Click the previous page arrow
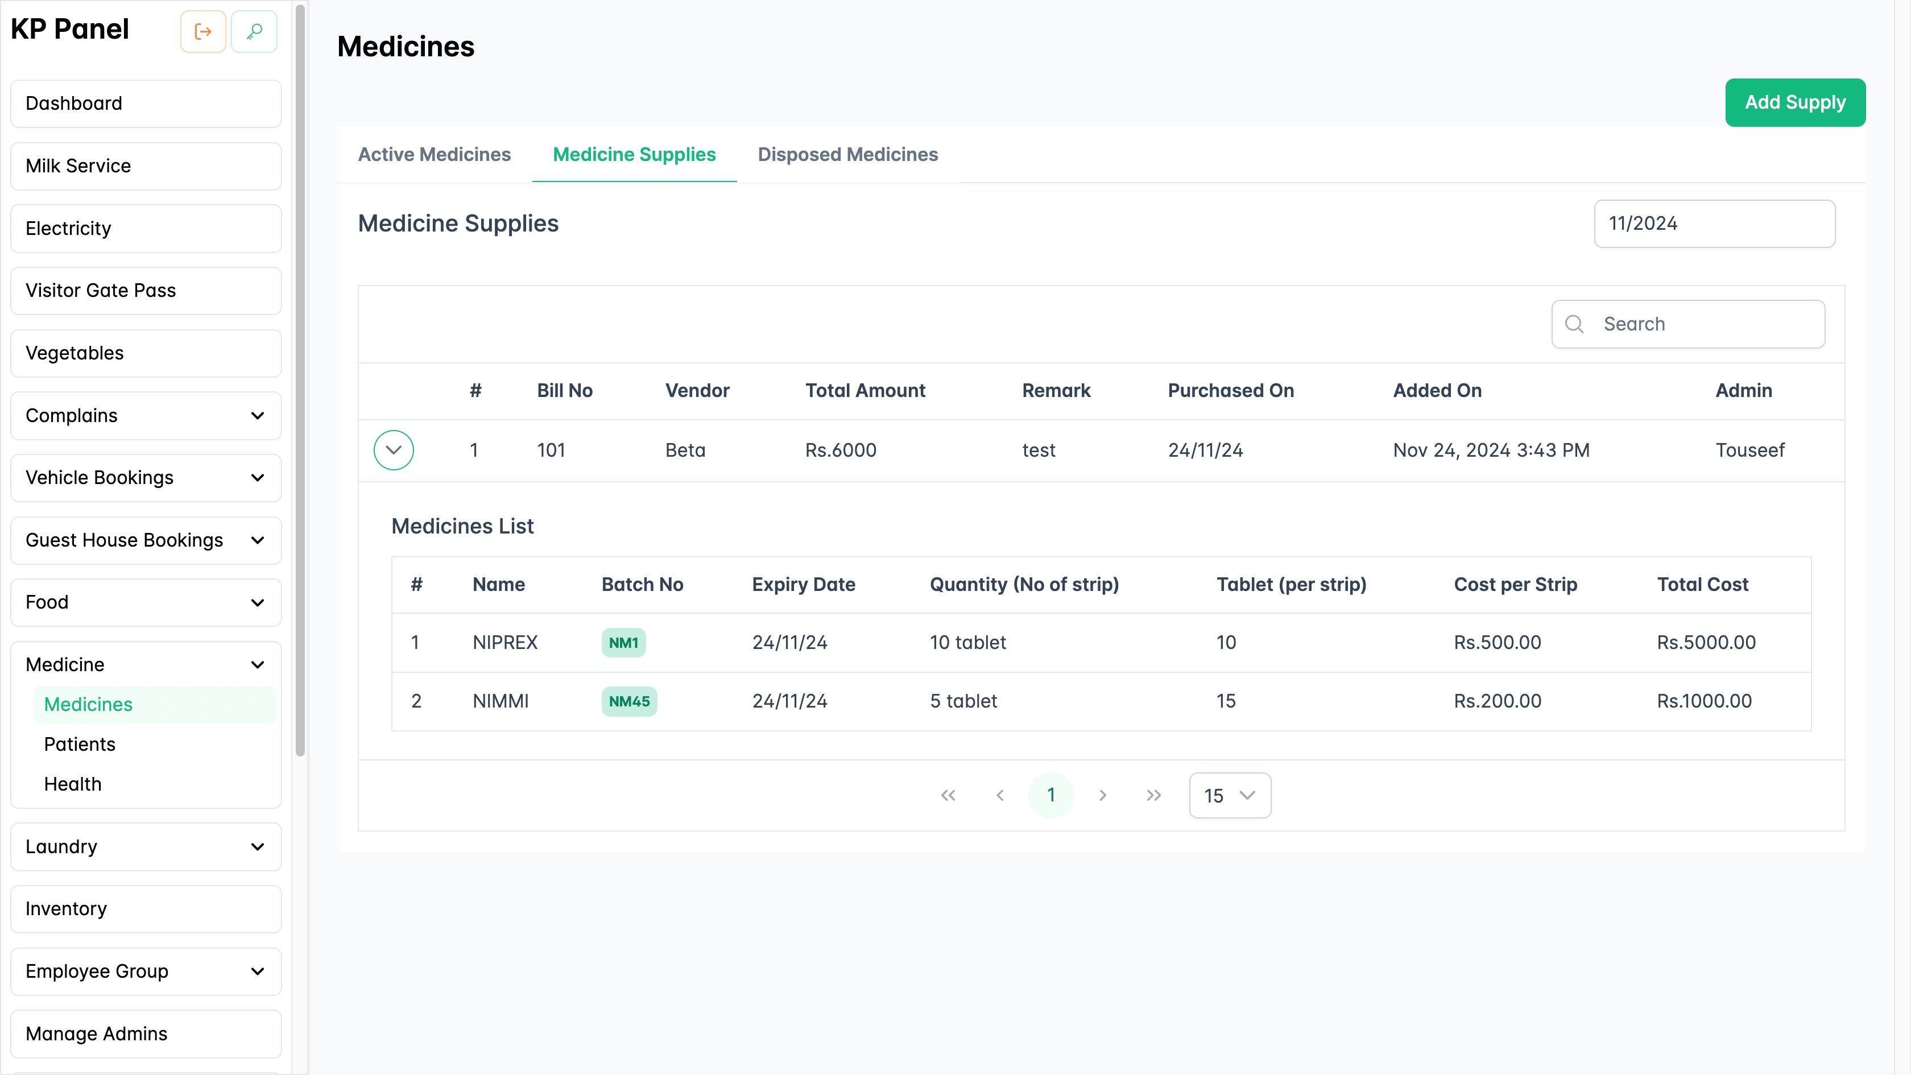Image resolution: width=1911 pixels, height=1075 pixels. [x=999, y=795]
